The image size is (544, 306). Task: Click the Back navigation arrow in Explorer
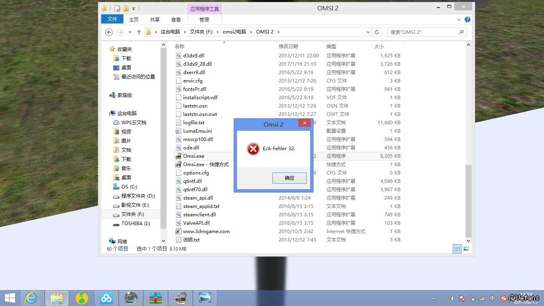[x=109, y=32]
